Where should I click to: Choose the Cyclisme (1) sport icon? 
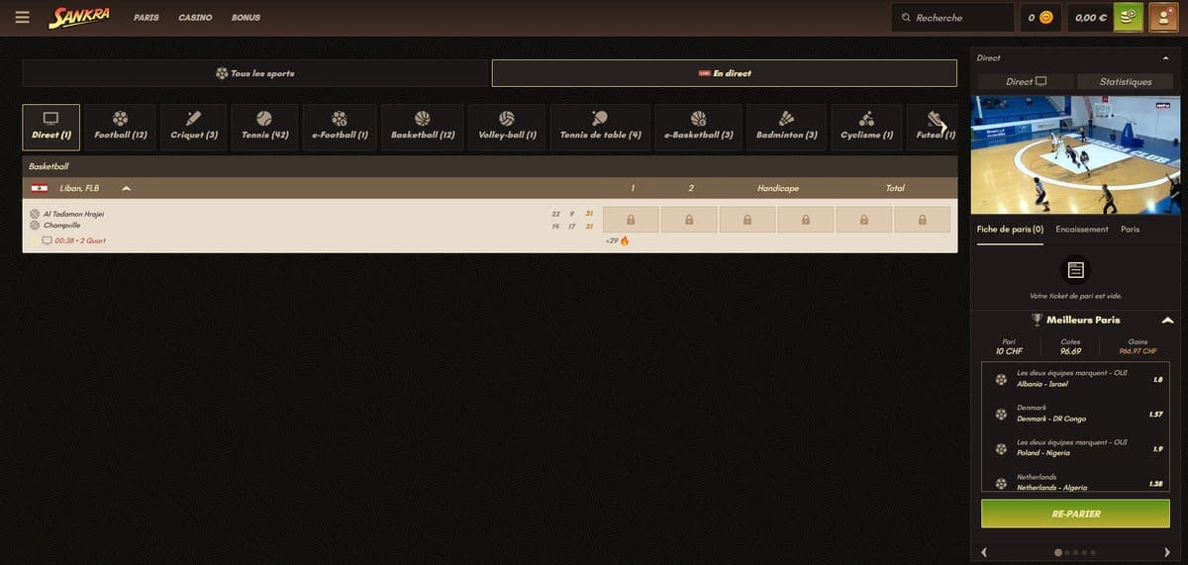(x=866, y=128)
